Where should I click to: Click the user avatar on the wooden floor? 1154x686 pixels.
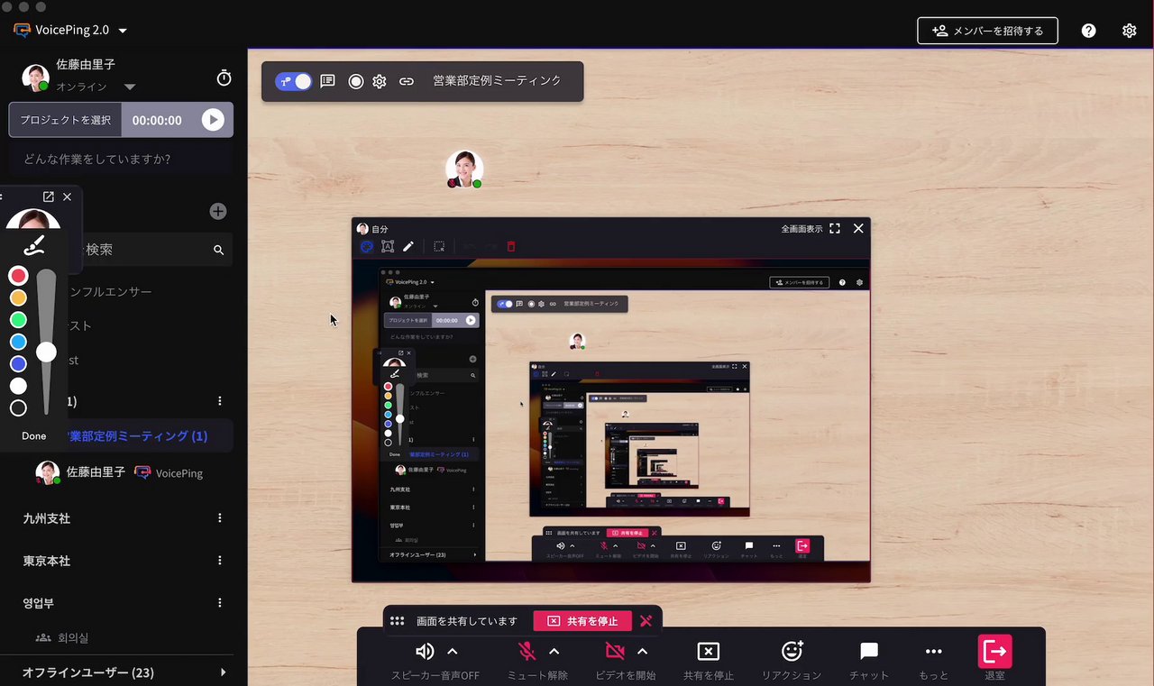tap(464, 169)
